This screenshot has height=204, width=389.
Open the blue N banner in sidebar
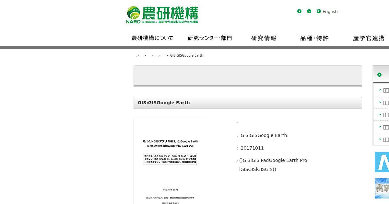tap(382, 162)
